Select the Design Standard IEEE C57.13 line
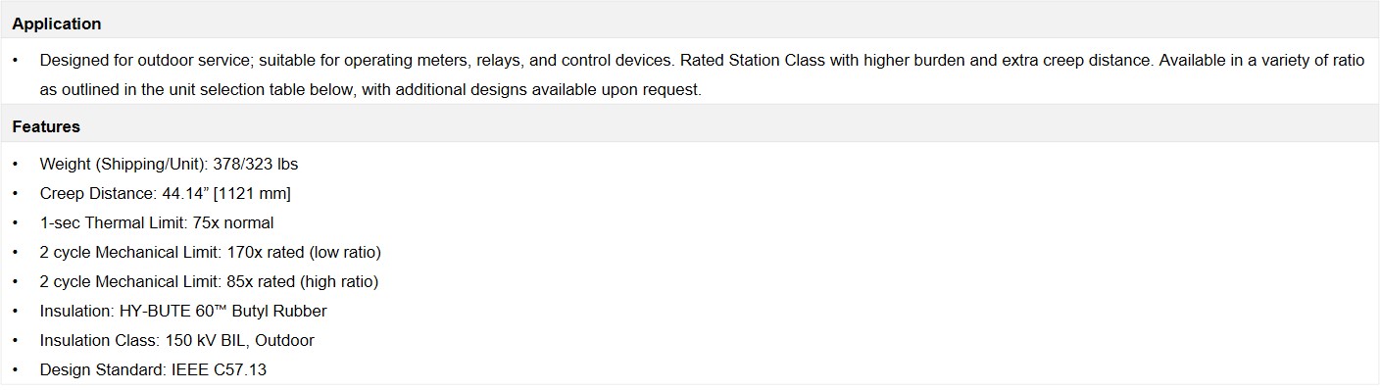 click(153, 369)
